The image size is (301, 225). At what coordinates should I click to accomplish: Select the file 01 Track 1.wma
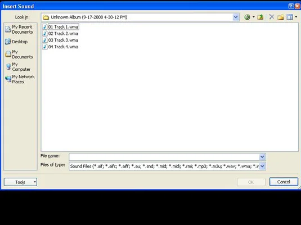click(x=61, y=27)
